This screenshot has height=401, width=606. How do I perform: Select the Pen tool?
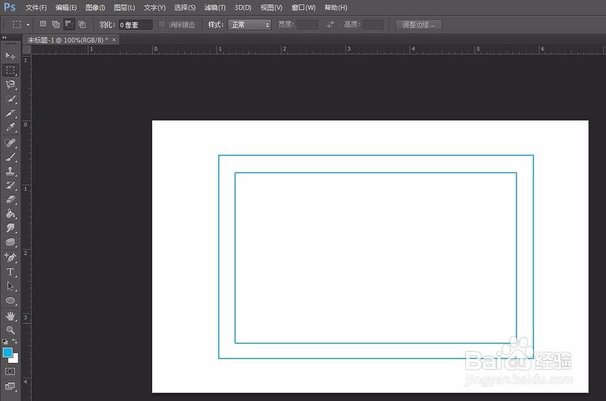pos(10,257)
